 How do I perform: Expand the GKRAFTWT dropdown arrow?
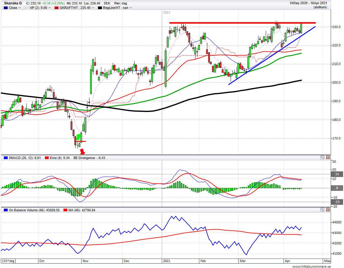93,8
